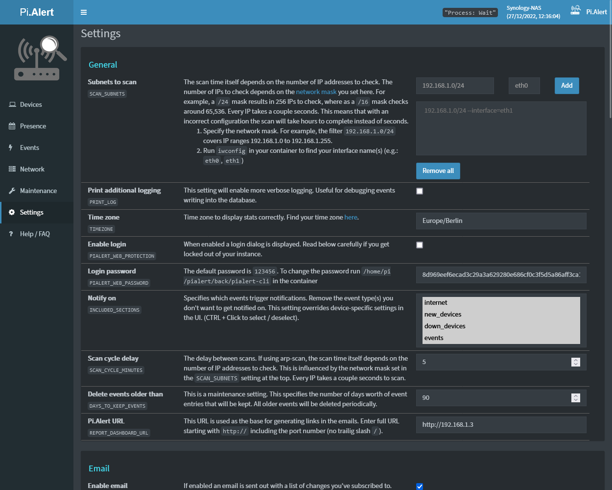Select down_devices in Notify on list
612x490 pixels.
(445, 326)
